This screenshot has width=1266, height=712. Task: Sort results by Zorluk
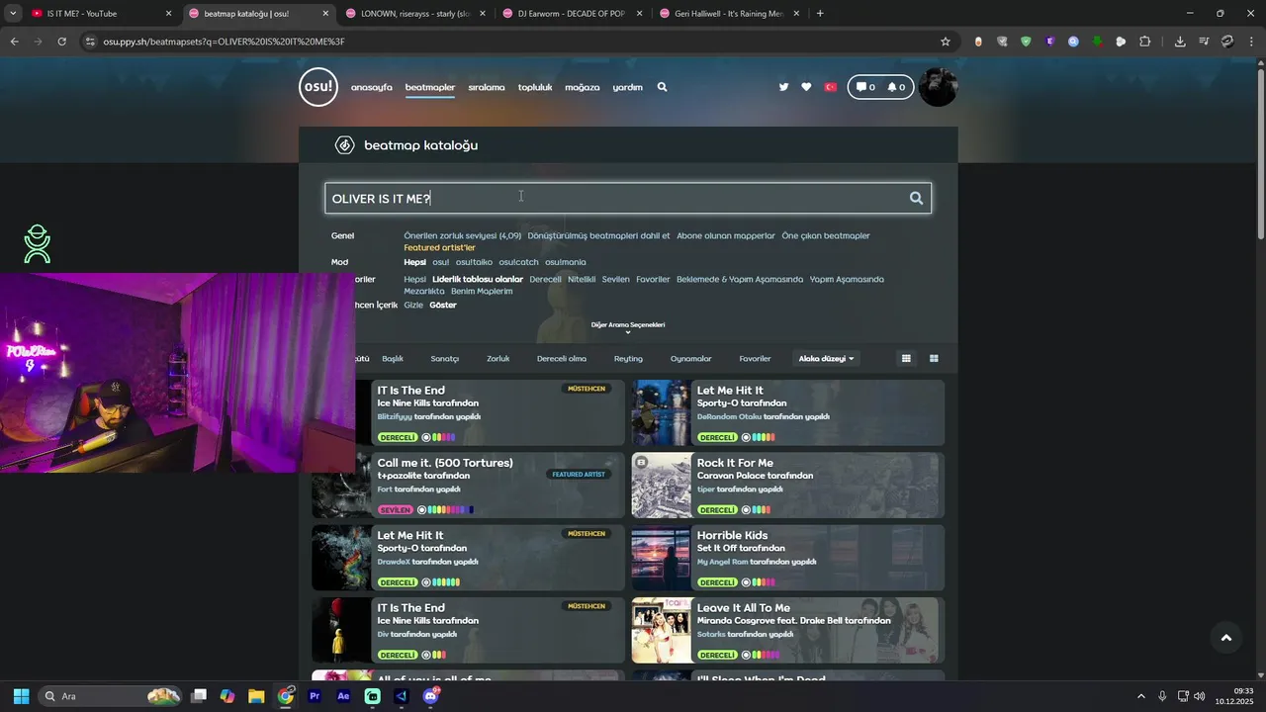pyautogui.click(x=497, y=359)
